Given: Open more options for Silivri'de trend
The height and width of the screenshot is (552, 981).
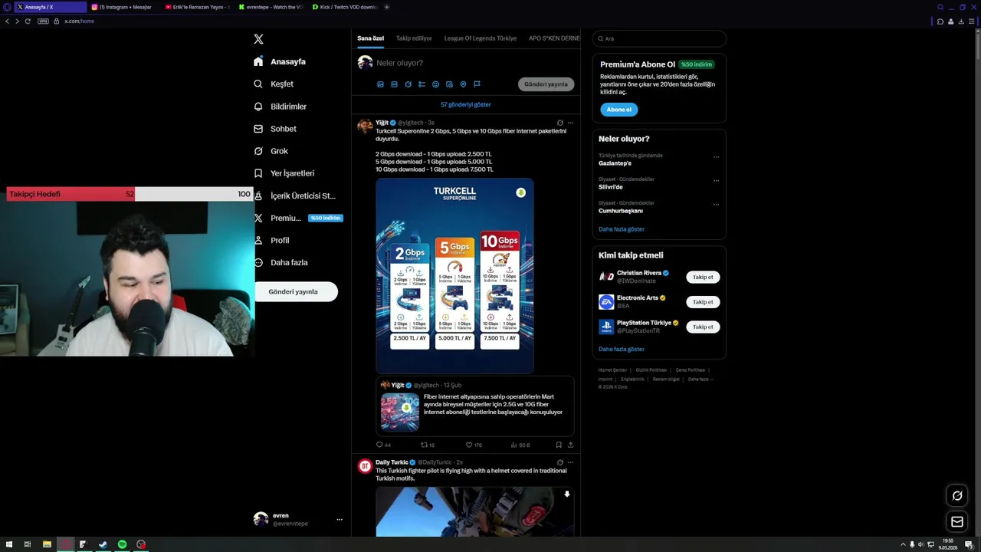Looking at the screenshot, I should pyautogui.click(x=716, y=181).
